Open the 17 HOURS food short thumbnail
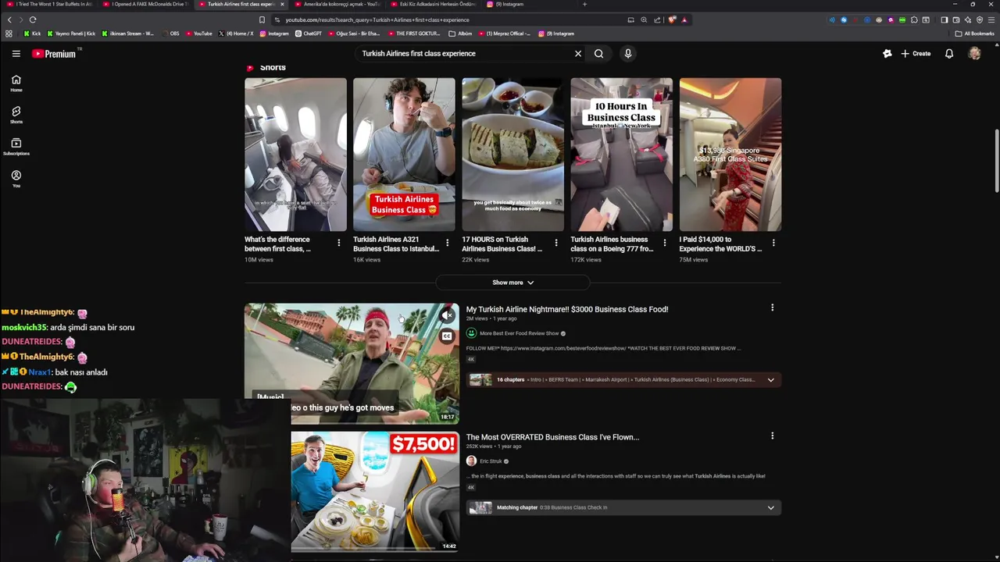The height and width of the screenshot is (562, 1000). pos(512,155)
